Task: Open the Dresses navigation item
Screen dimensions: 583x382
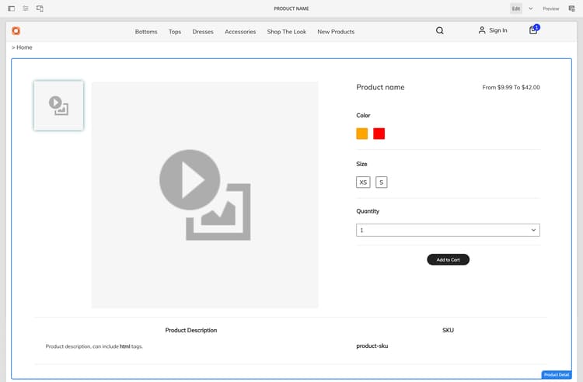Action: (x=203, y=32)
